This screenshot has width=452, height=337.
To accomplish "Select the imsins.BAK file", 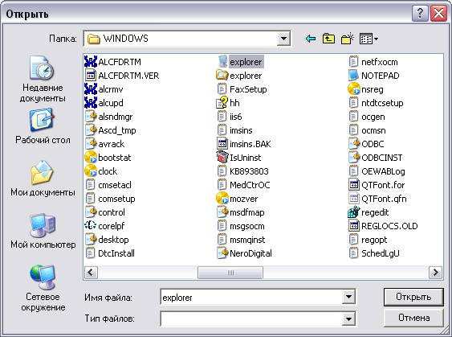I will pyautogui.click(x=244, y=144).
